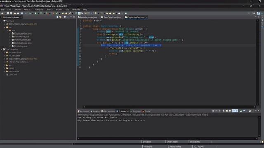Expand Maven Dependencies node
Viewport: 264px width, 148px height.
5,62
